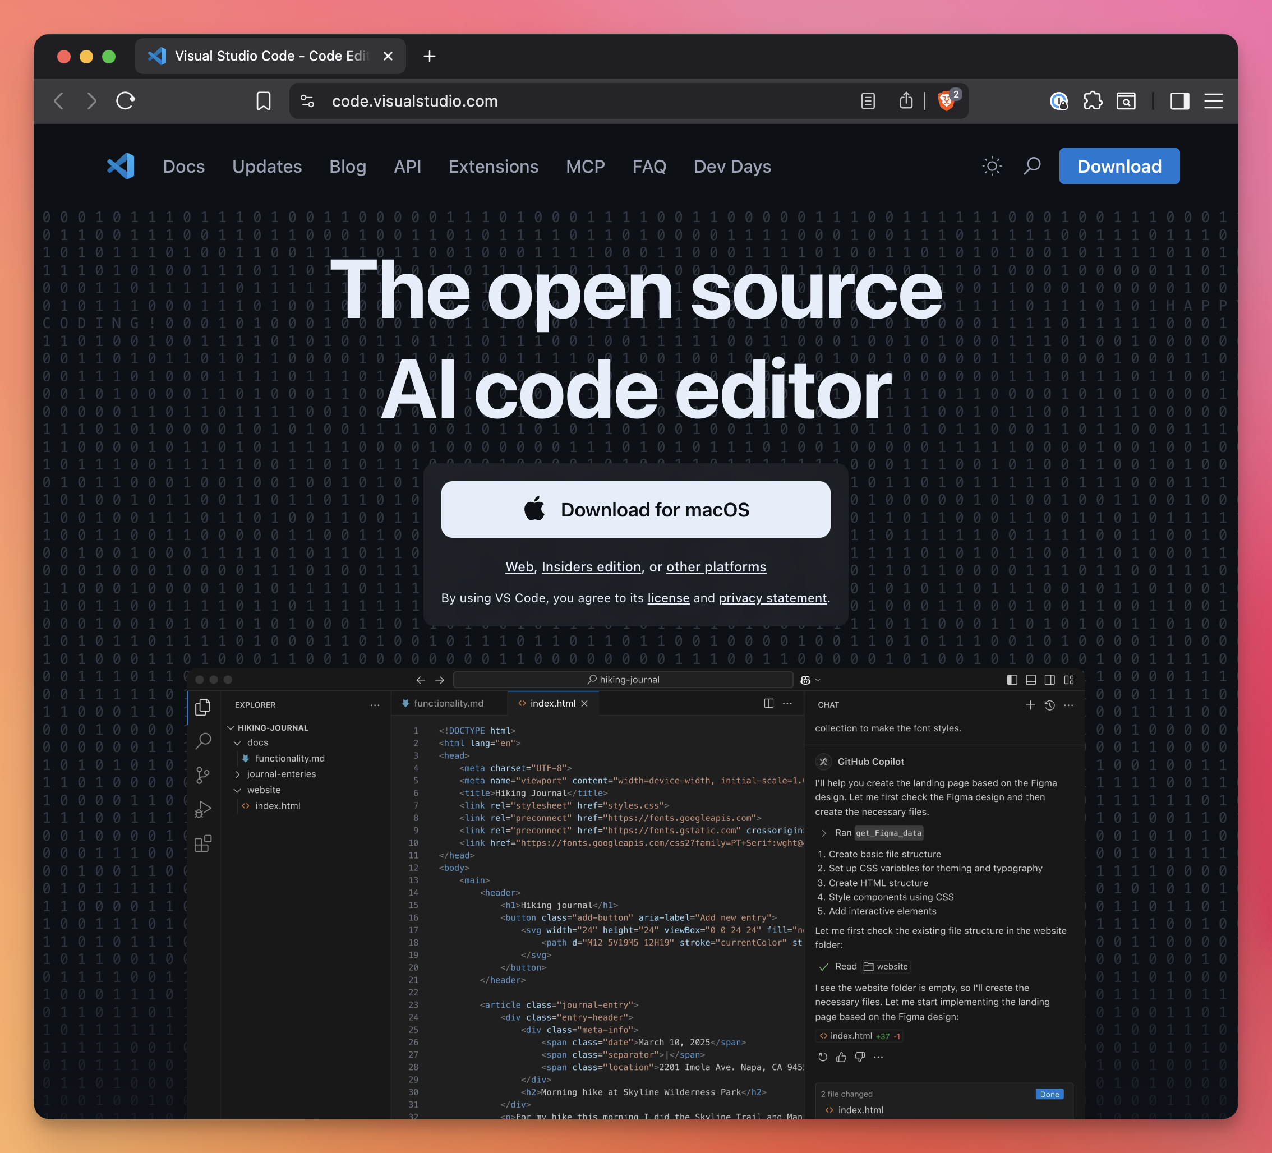The height and width of the screenshot is (1153, 1272).
Task: Toggle the browser sidebar panel
Action: coord(1180,101)
